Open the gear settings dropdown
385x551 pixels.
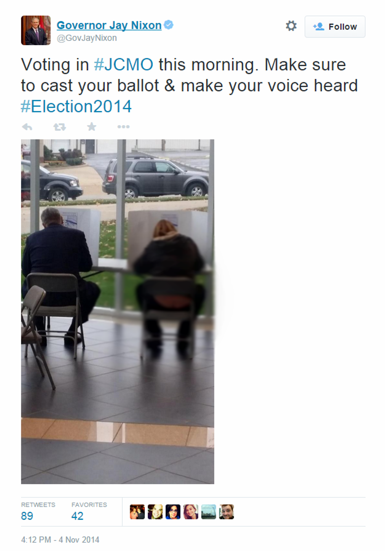coord(291,26)
